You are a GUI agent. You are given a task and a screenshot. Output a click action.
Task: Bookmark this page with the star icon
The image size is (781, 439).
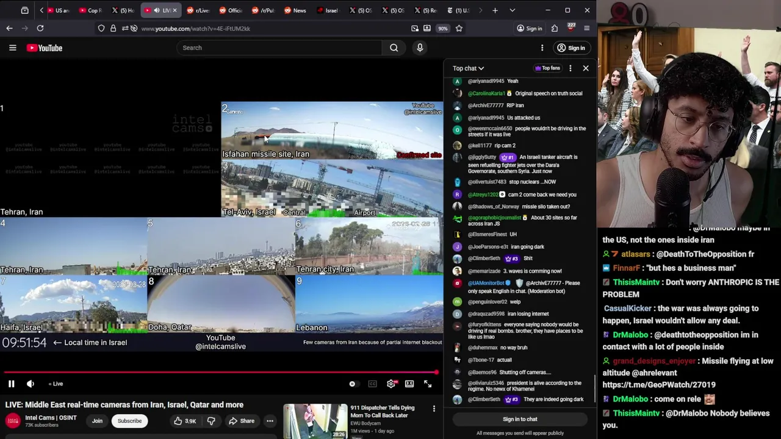pyautogui.click(x=459, y=28)
